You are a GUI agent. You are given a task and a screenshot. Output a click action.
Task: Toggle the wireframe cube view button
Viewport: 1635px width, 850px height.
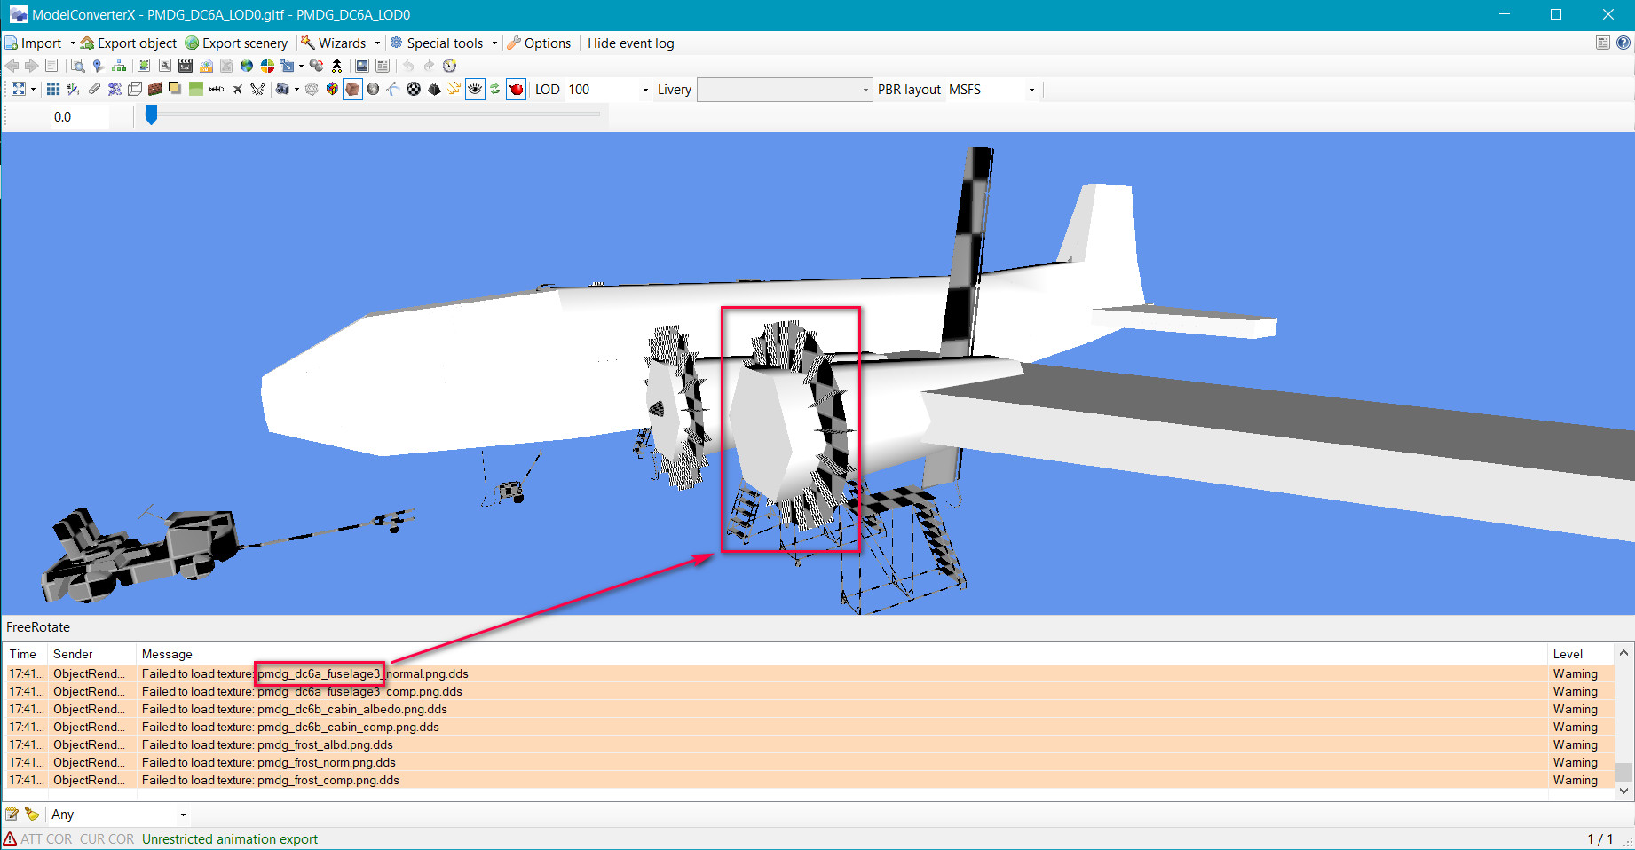pos(135,89)
